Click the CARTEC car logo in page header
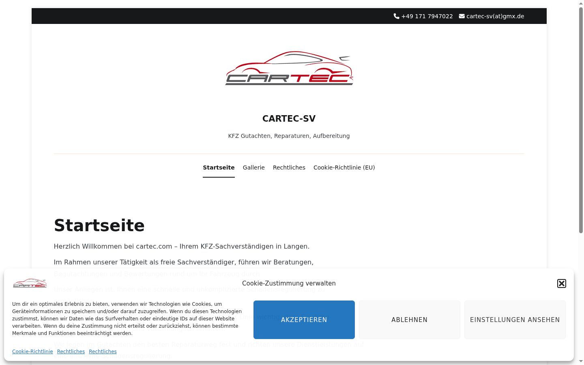The height and width of the screenshot is (365, 584). tap(289, 68)
